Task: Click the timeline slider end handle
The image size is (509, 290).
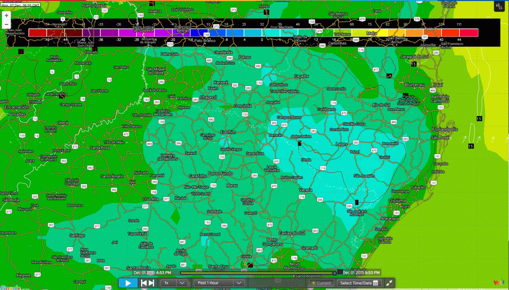Action: coord(334,273)
